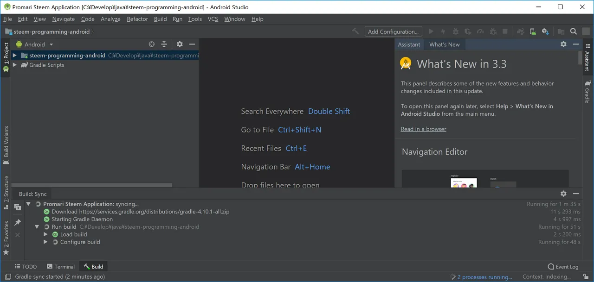This screenshot has height=282, width=594.
Task: Click the Make Project hammer icon
Action: [355, 31]
